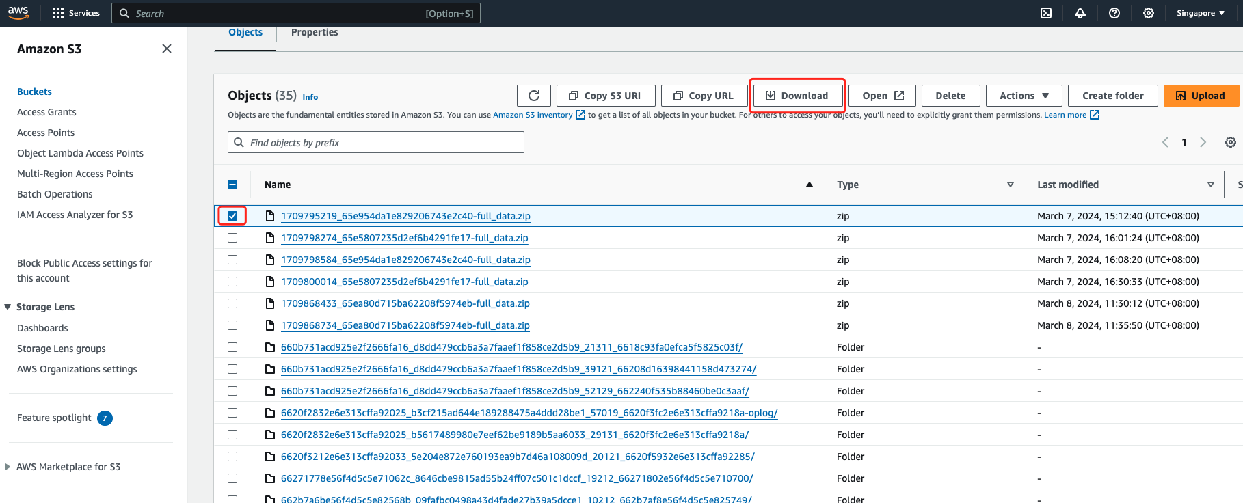Go to previous page of objects

(x=1165, y=142)
